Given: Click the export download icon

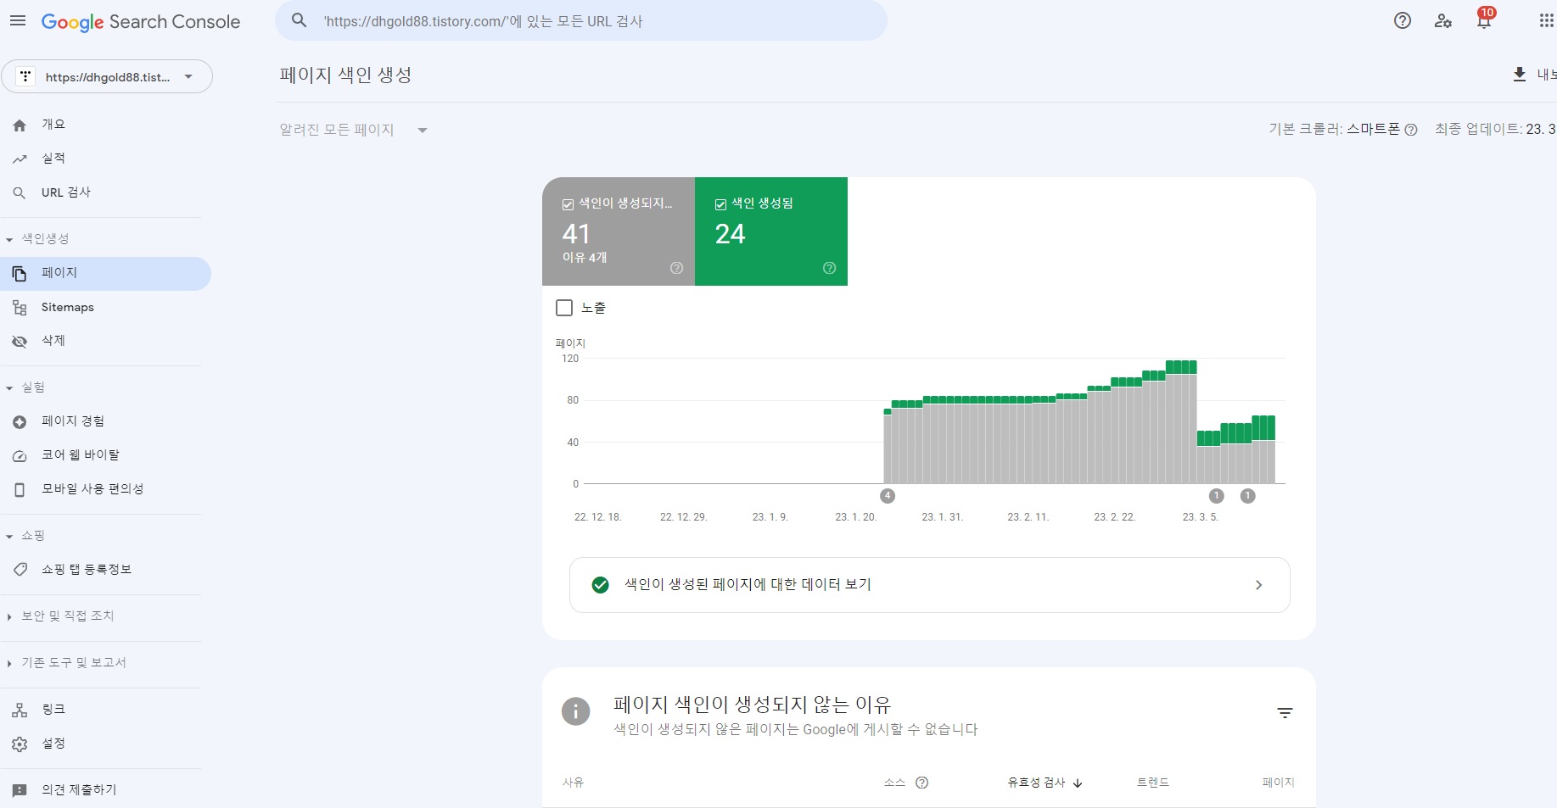Looking at the screenshot, I should point(1520,75).
